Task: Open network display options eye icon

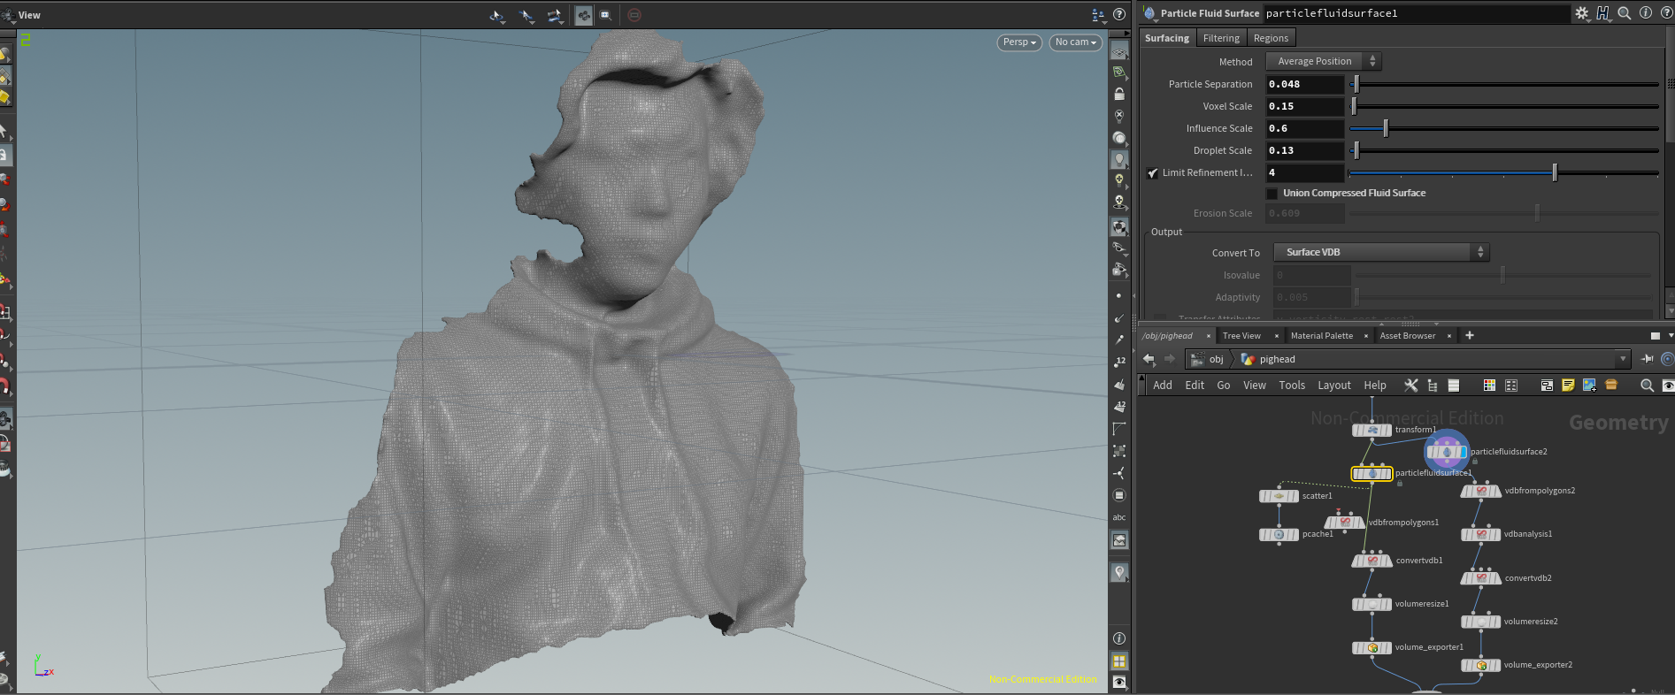Action: click(x=1668, y=386)
